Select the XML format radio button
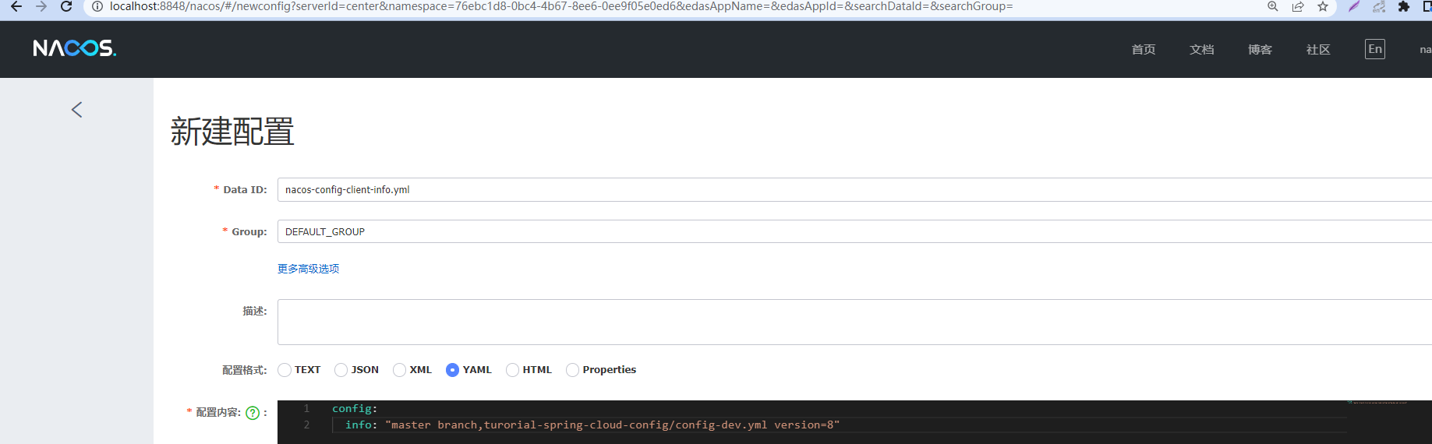Image resolution: width=1432 pixels, height=444 pixels. [x=400, y=370]
